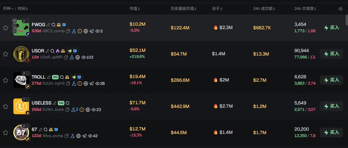This screenshot has width=348, height=148.
Task: Search the 67 token via magnifier icon
Action: (46, 130)
